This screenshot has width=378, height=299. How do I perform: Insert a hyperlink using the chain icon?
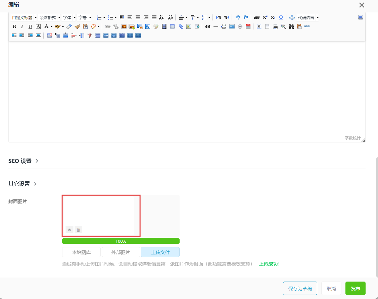(x=108, y=26)
